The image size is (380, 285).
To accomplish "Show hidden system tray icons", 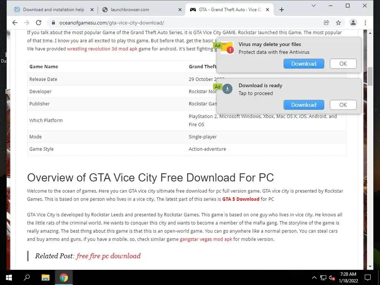I will pos(314,278).
